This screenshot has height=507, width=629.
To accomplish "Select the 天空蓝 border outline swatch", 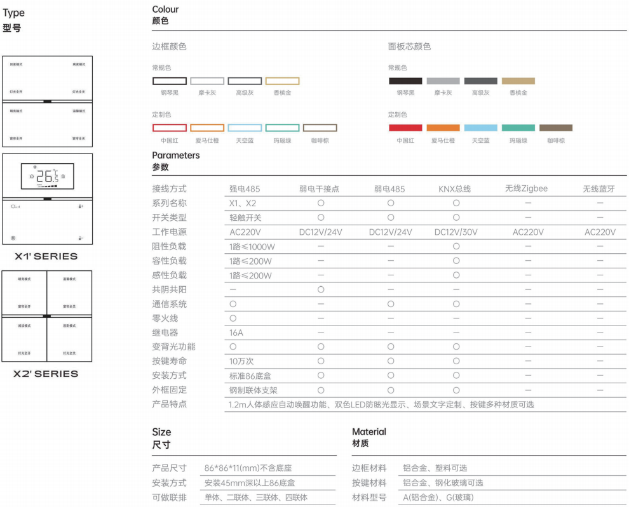I will [245, 128].
